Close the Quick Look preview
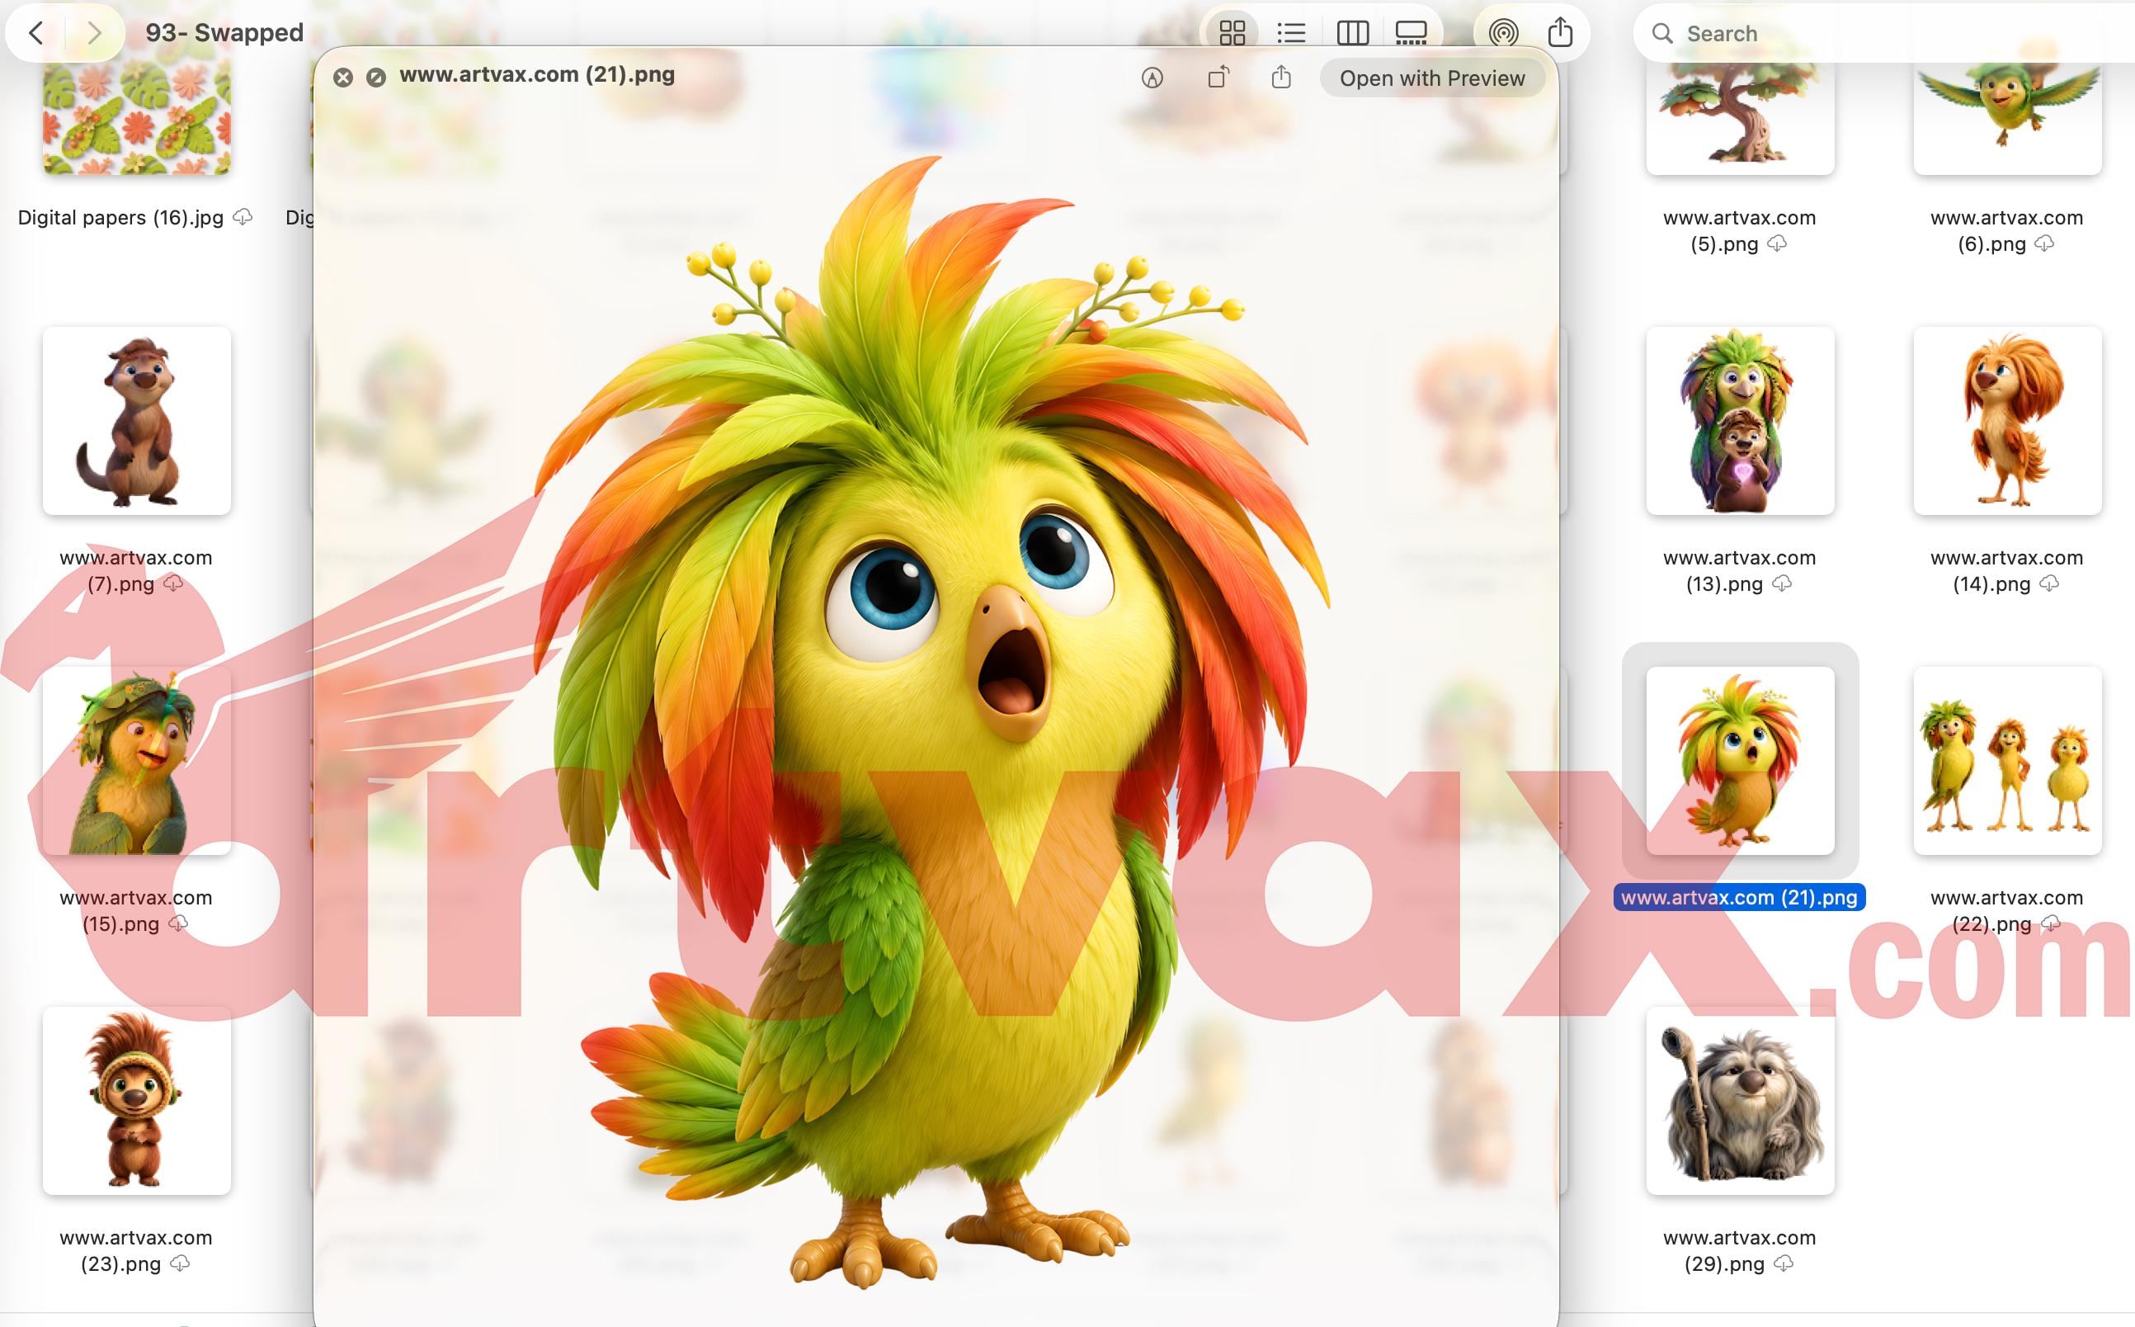This screenshot has height=1327, width=2135. [343, 78]
